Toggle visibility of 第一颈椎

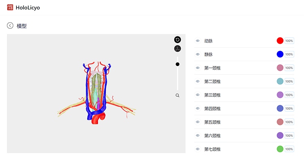tap(197, 68)
